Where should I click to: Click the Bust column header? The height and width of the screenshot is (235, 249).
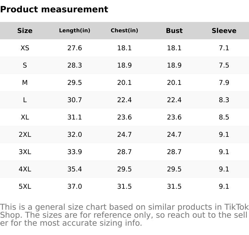(x=174, y=31)
